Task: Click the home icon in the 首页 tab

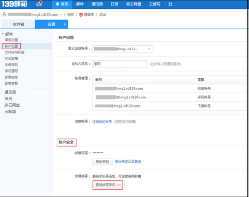Action: pyautogui.click(x=58, y=4)
